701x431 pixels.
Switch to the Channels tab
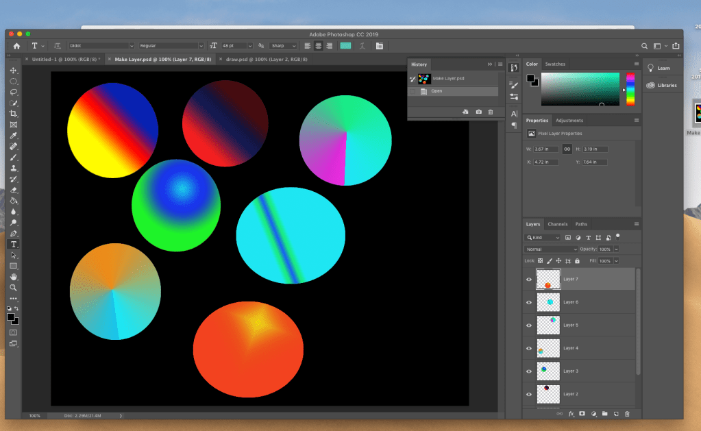click(x=558, y=224)
